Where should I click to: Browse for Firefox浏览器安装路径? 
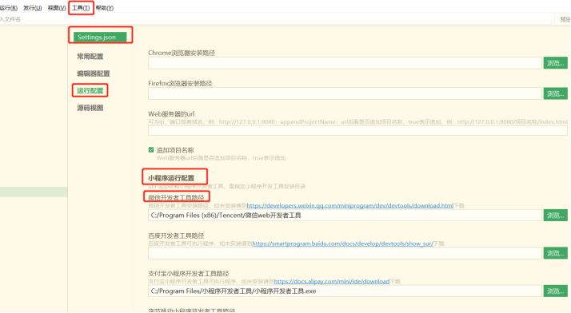[555, 93]
